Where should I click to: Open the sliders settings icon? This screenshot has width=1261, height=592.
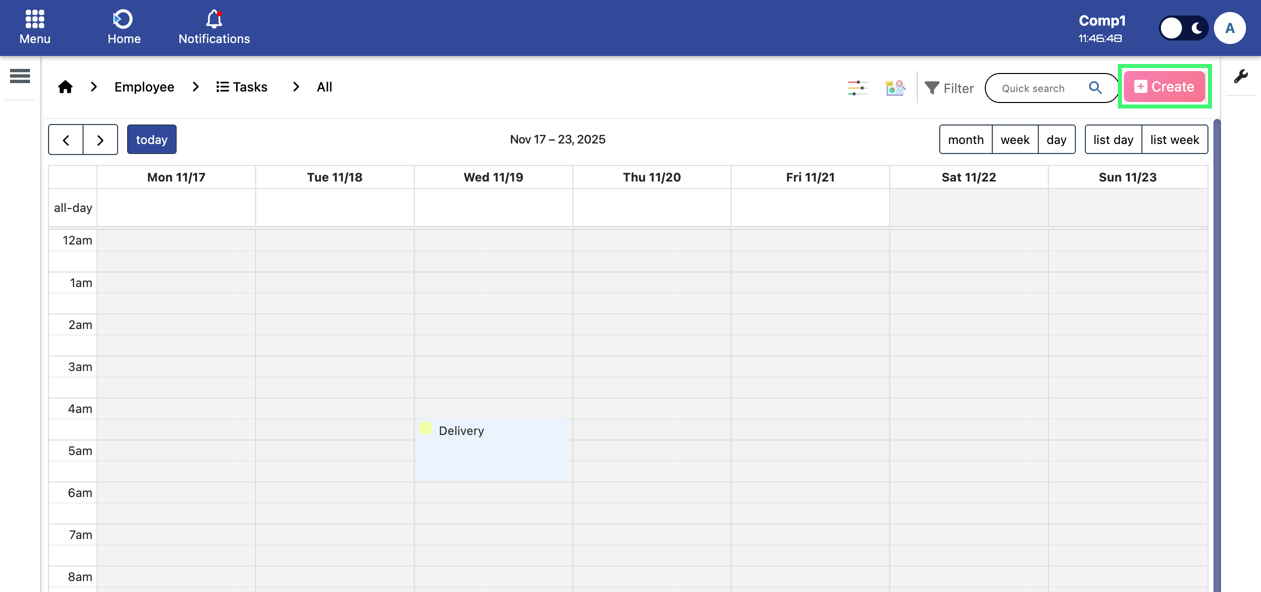click(x=858, y=88)
